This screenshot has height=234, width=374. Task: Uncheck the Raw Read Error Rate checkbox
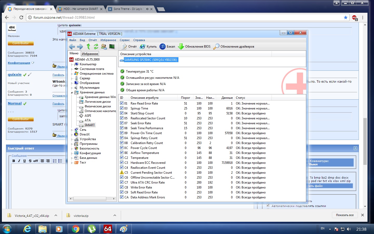pyautogui.click(x=122, y=103)
